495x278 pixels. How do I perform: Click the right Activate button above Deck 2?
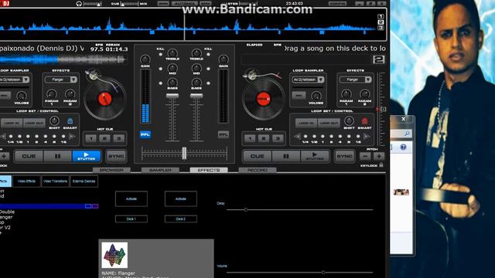coord(180,199)
